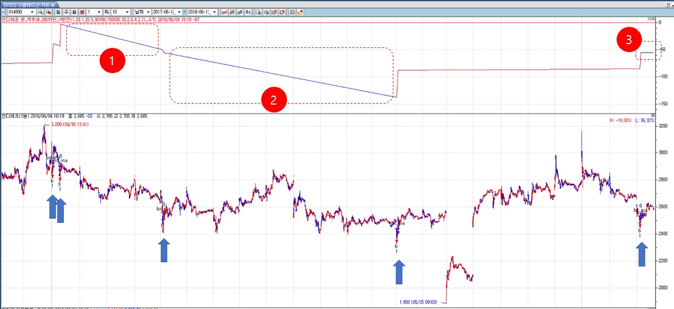Close the 시뮬레이션 차트 tab
Viewport: 674px width, 309px height.
(52, 5)
